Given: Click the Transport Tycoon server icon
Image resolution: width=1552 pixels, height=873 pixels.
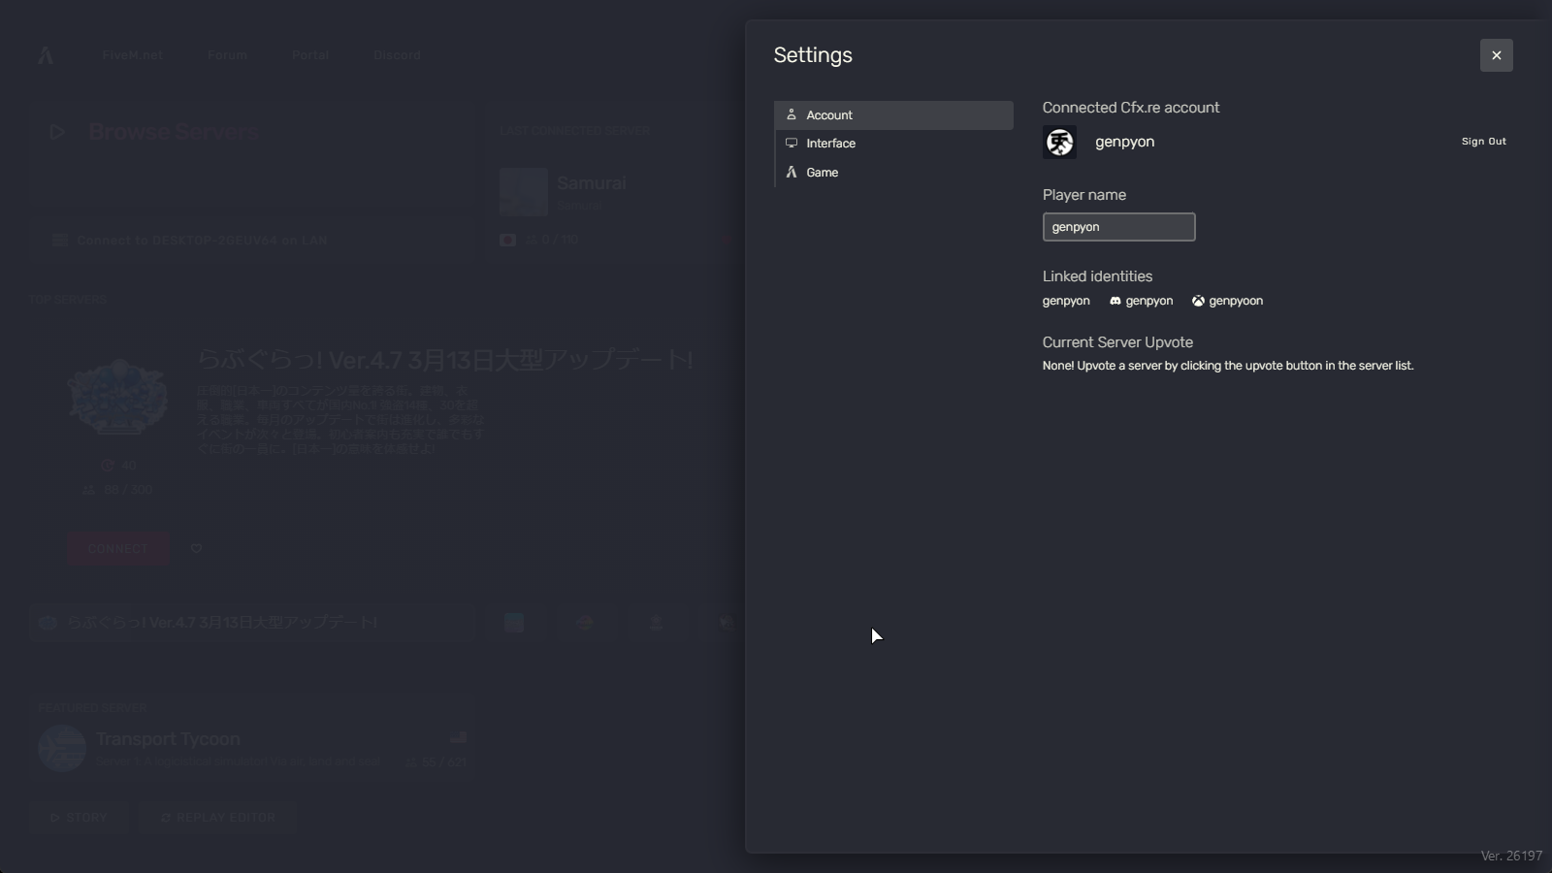Looking at the screenshot, I should click(x=62, y=749).
